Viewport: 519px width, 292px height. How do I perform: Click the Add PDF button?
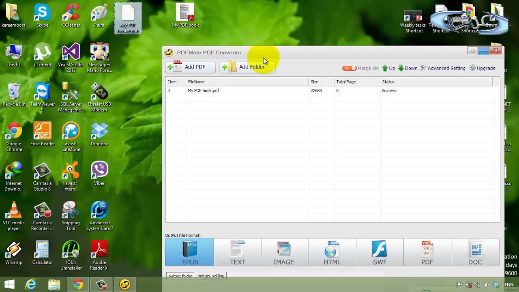click(x=191, y=67)
